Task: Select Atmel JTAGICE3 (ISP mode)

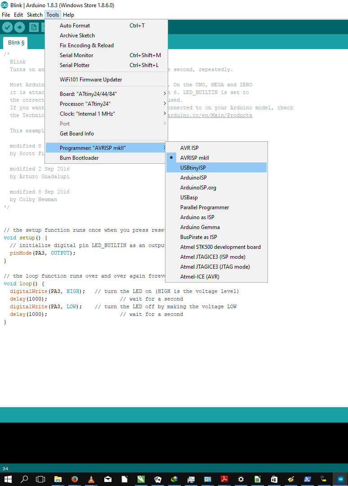Action: click(x=216, y=257)
